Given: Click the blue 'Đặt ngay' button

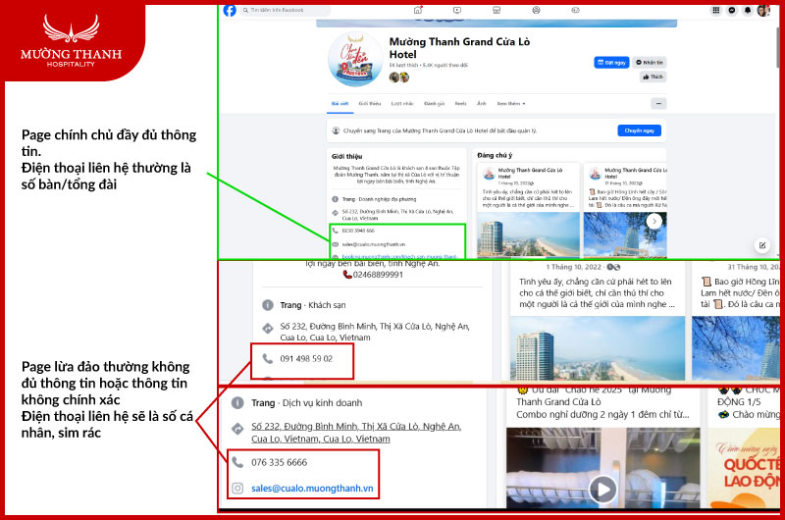Looking at the screenshot, I should (x=611, y=63).
